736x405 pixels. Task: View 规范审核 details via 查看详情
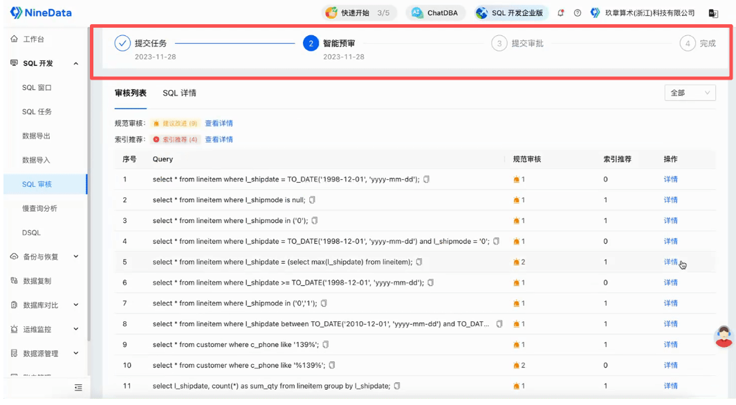[219, 123]
